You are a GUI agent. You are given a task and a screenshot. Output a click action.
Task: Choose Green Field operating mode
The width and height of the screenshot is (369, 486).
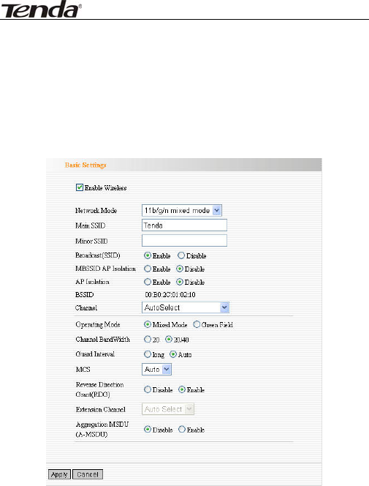pyautogui.click(x=197, y=324)
